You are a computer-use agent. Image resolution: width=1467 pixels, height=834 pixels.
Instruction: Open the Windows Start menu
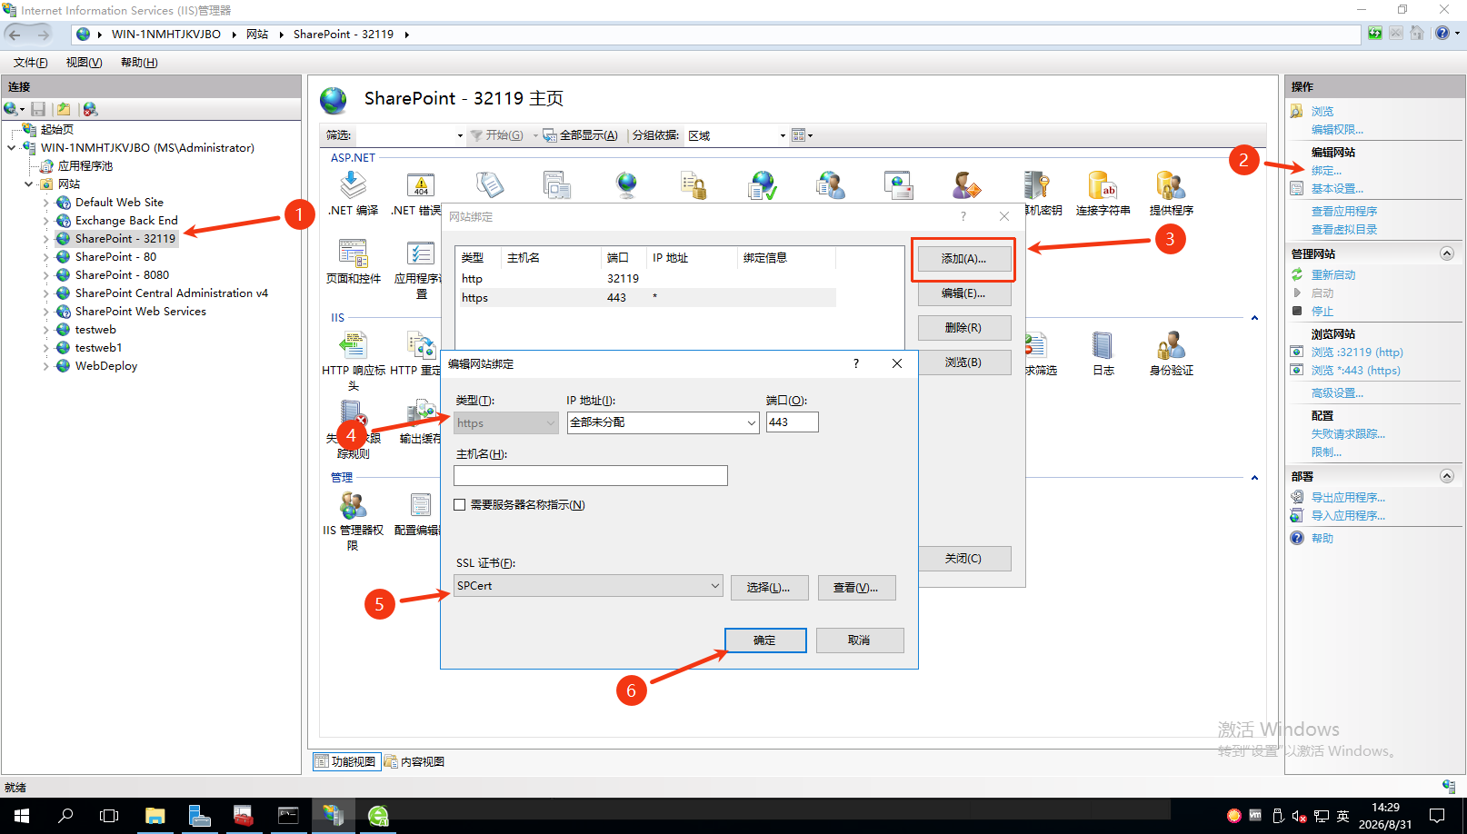click(x=21, y=816)
